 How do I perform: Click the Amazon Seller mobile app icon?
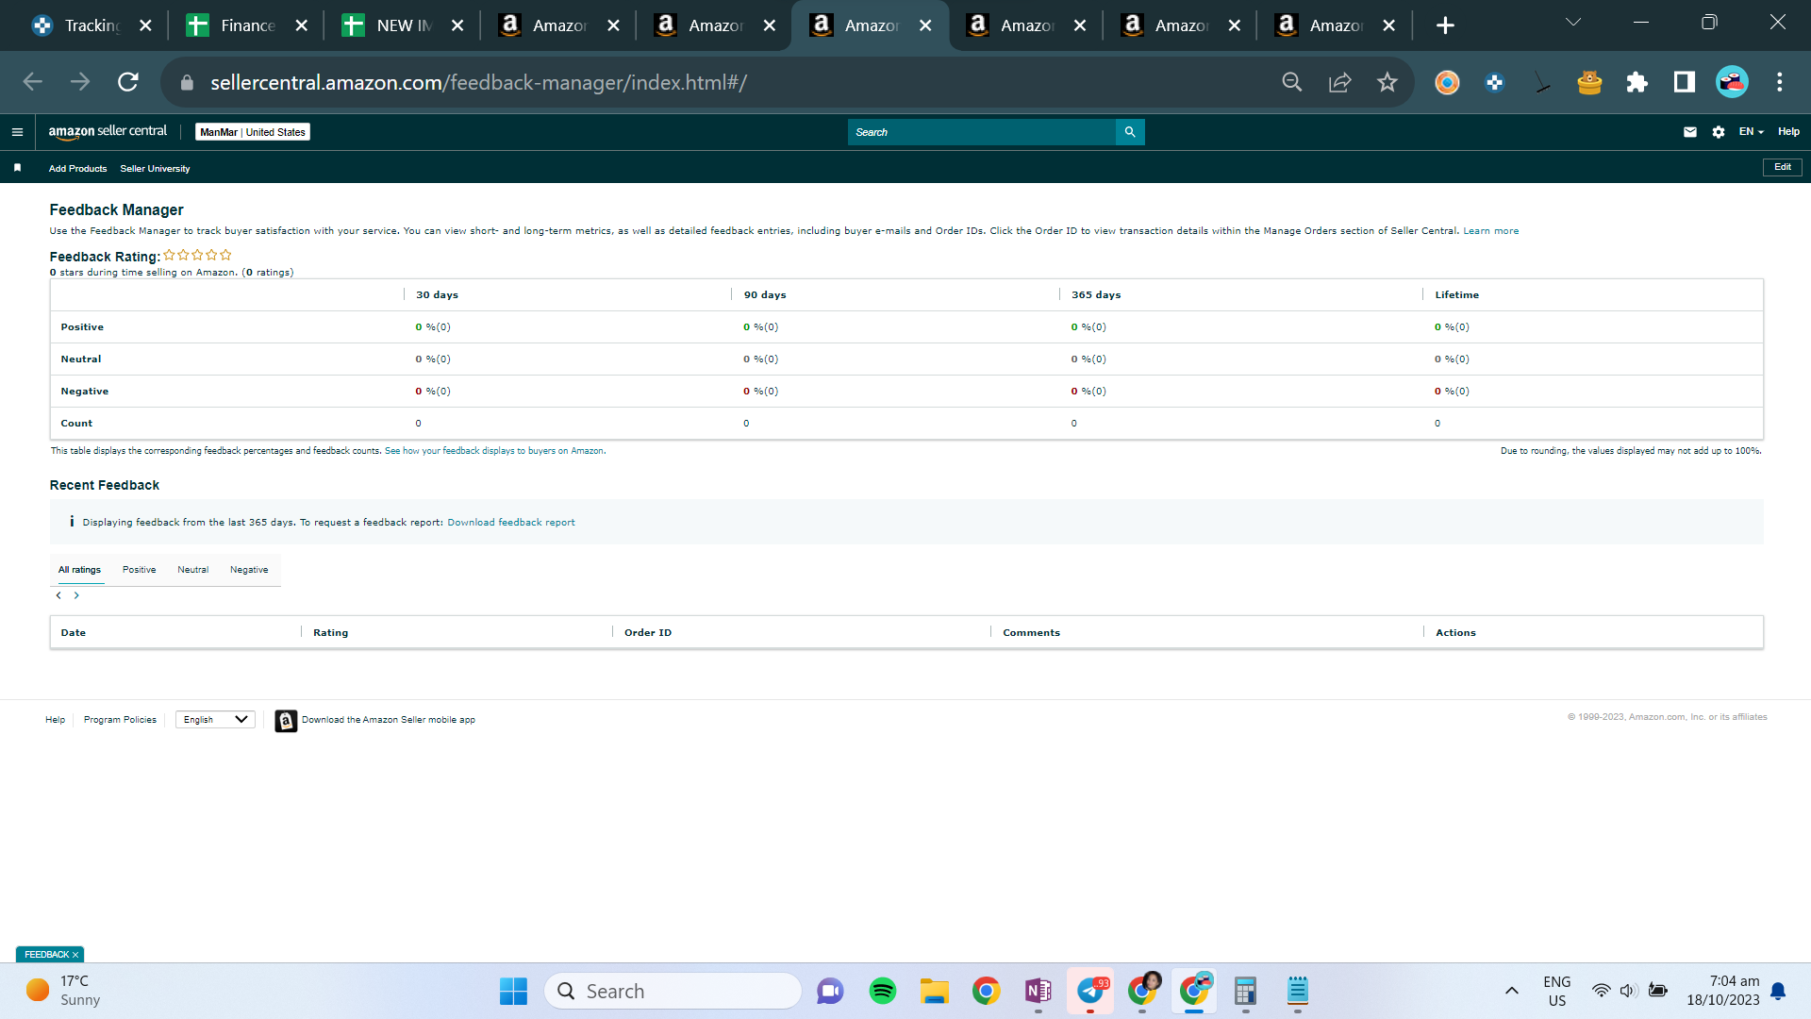click(x=286, y=721)
